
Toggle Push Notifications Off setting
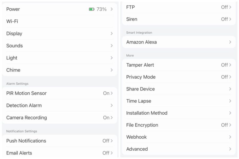(108, 141)
